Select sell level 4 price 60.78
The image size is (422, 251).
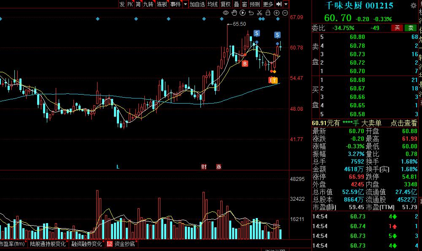(x=357, y=46)
